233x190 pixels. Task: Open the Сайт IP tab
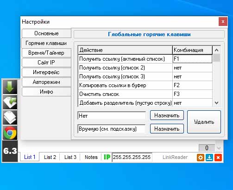coord(46,63)
